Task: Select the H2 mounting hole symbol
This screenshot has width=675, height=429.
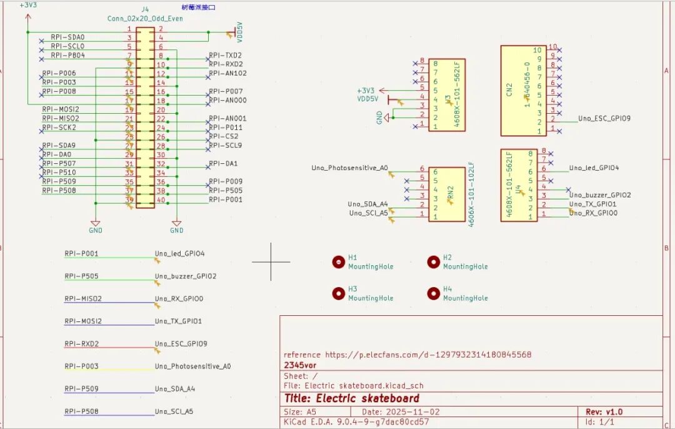Action: point(434,262)
